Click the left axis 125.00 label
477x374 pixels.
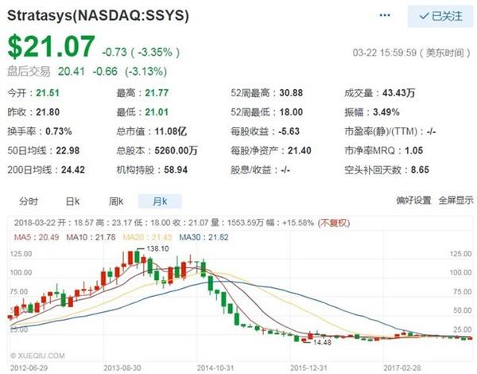tap(21, 254)
